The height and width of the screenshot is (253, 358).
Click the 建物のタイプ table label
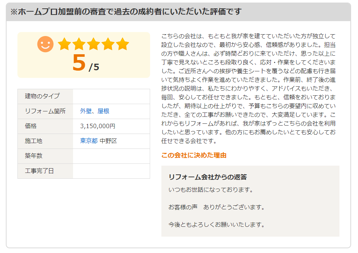pos(42,96)
